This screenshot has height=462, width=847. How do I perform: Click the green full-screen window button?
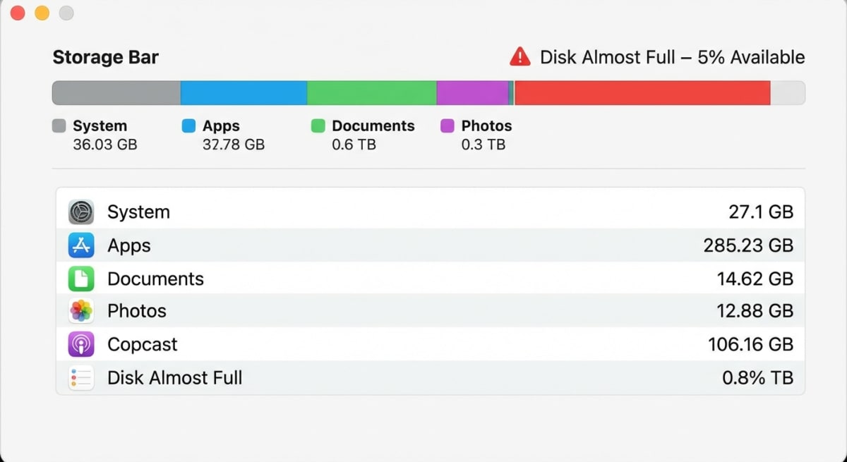pyautogui.click(x=66, y=13)
